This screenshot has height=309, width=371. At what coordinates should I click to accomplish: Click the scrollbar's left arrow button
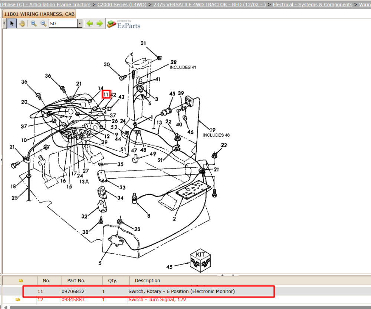[x=6, y=307]
